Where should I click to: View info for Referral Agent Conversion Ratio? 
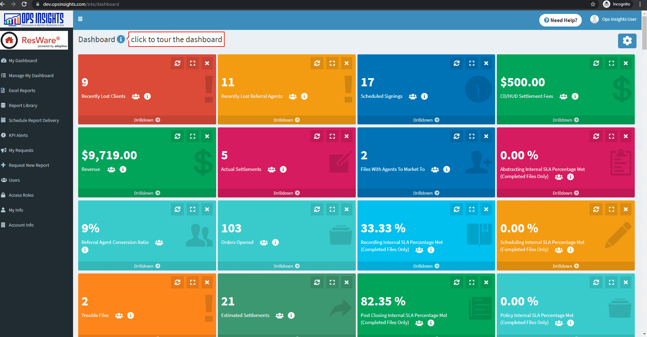point(85,250)
